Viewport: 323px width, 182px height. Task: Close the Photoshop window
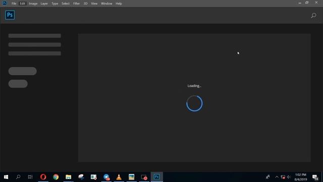316,3
